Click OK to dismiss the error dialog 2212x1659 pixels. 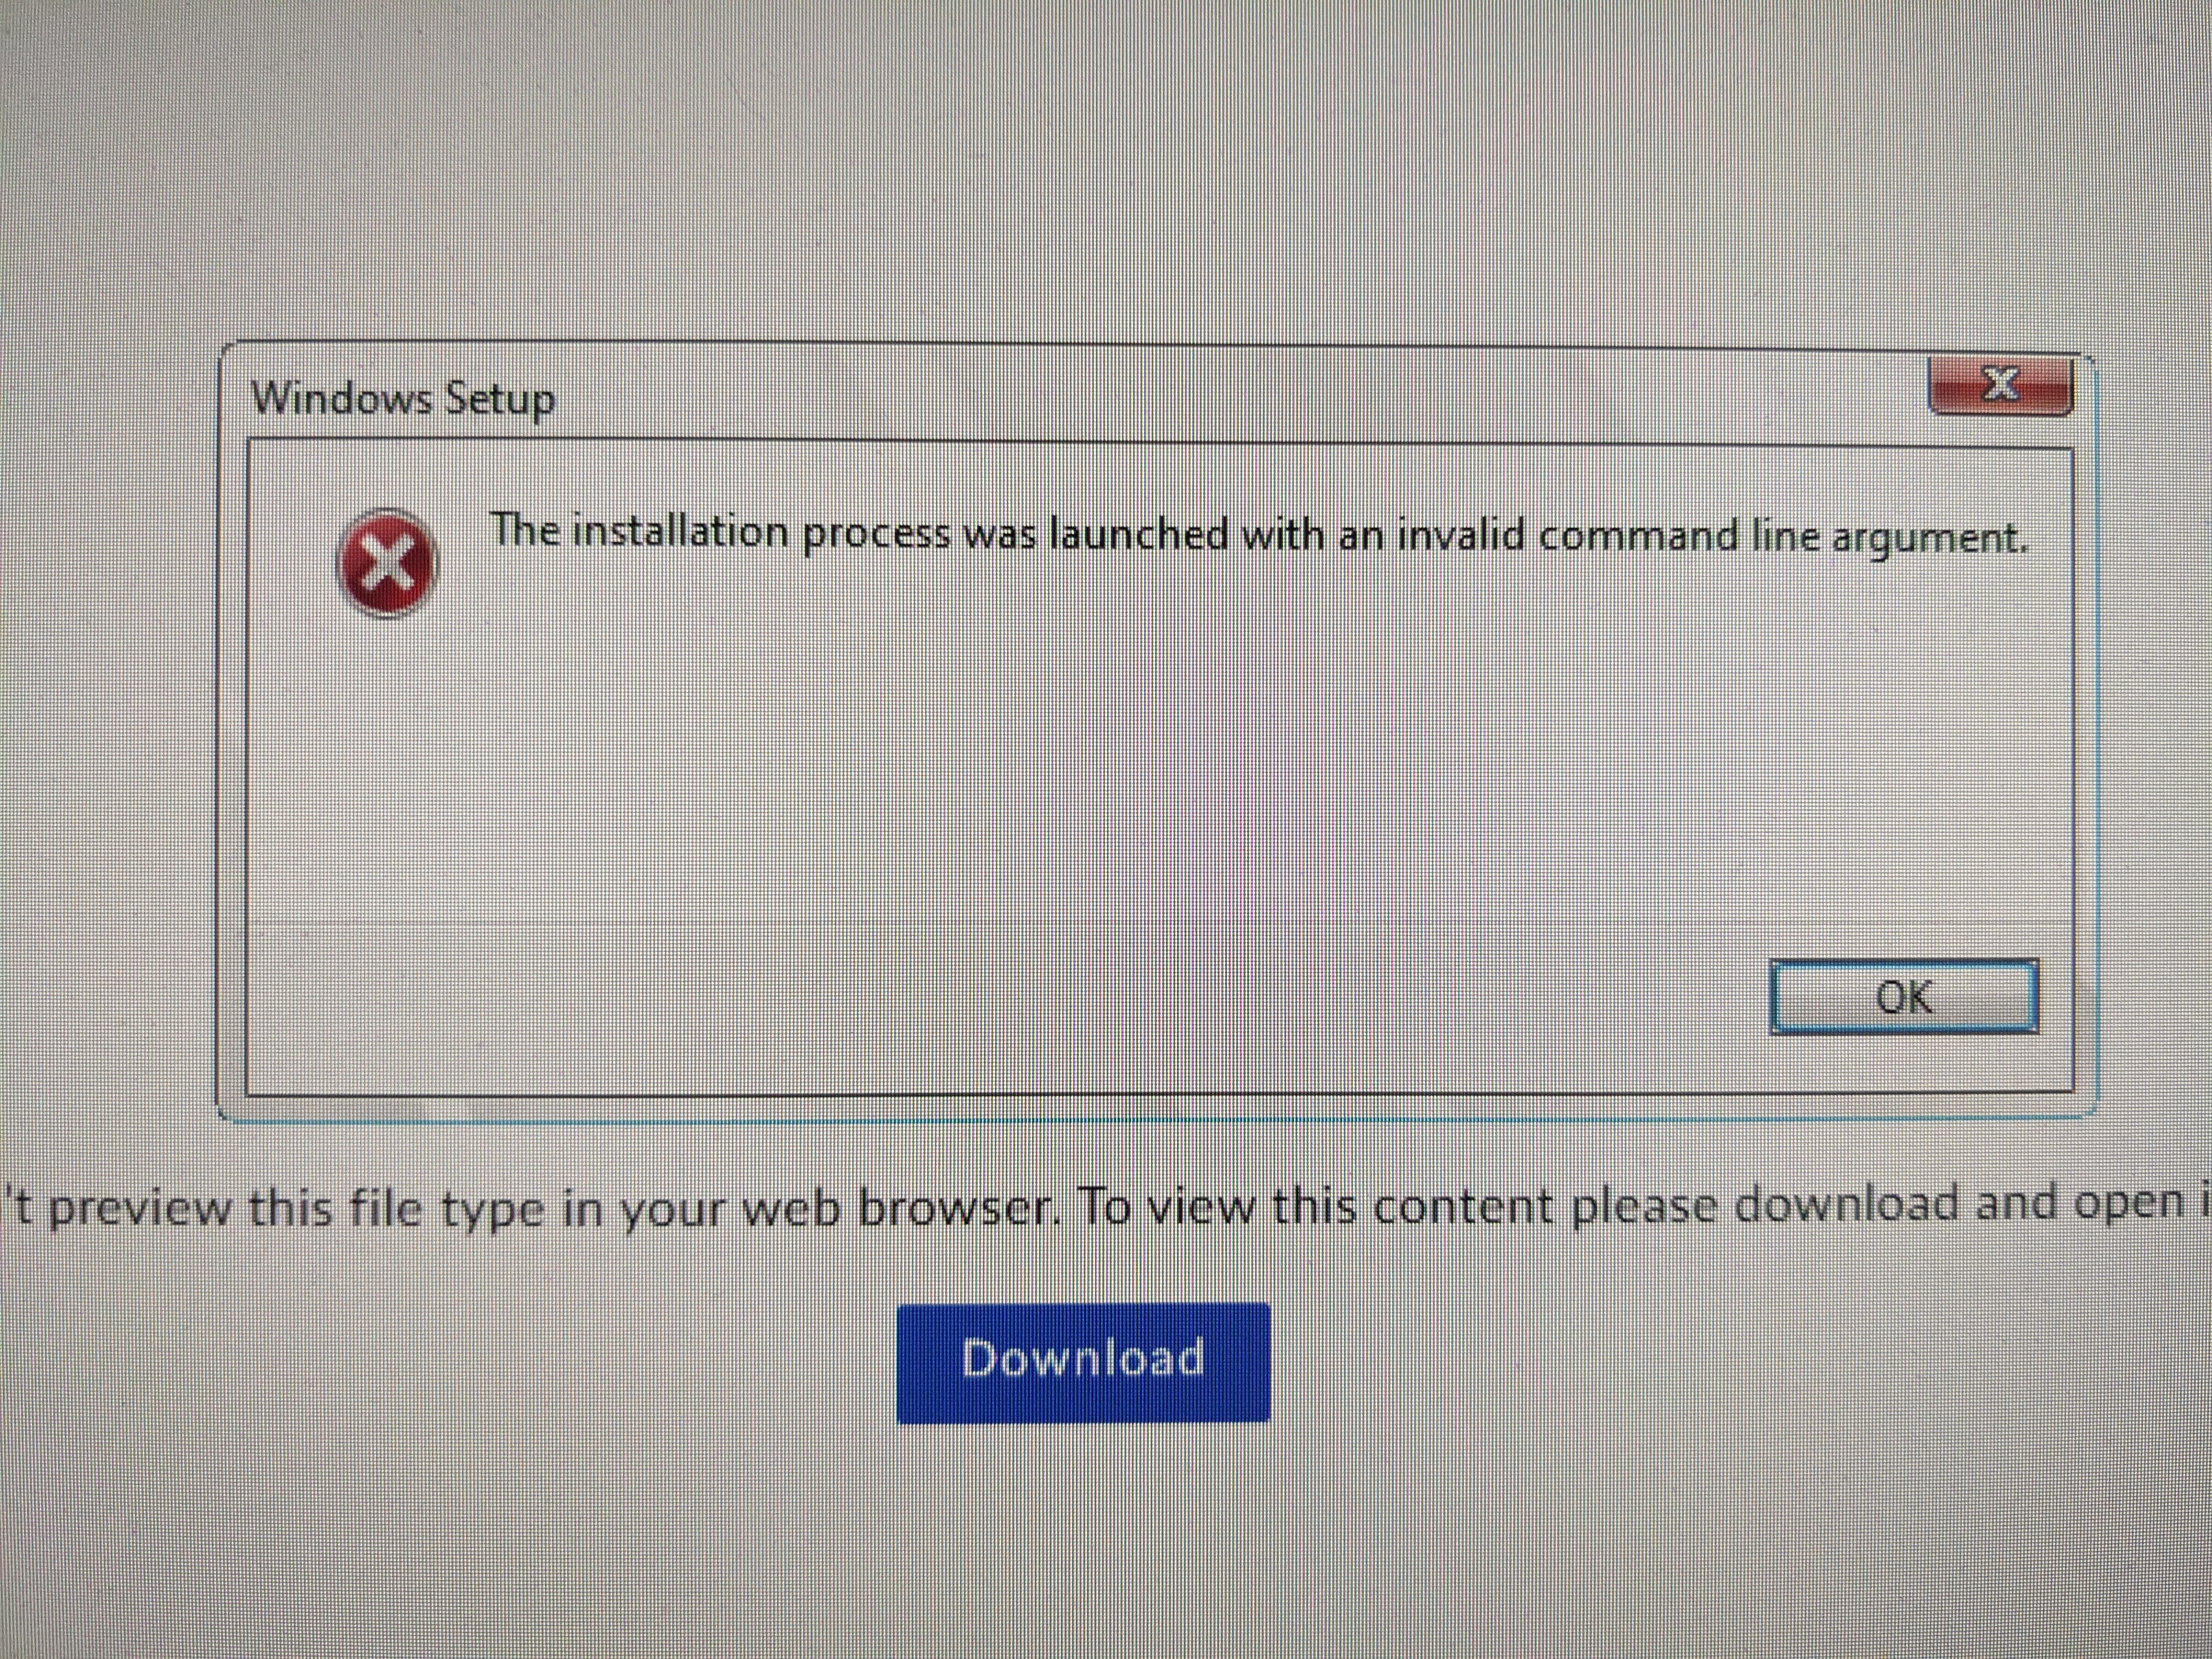tap(1904, 997)
